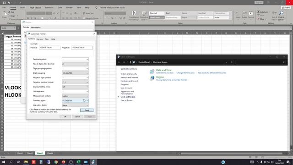
Task: Click the Save icon in Excel's title bar
Action: pos(4,3)
